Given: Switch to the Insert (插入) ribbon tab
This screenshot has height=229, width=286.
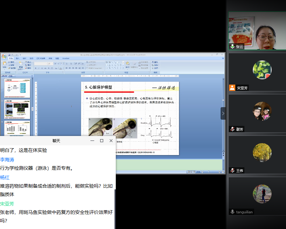Looking at the screenshot, I should click(18, 58).
